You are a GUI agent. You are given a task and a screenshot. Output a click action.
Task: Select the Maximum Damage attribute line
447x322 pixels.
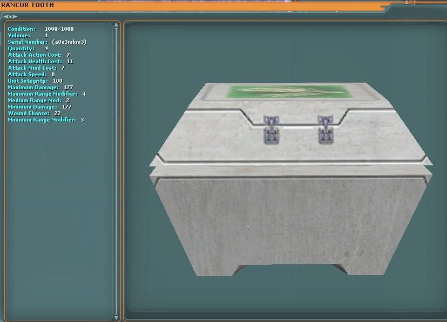[x=40, y=88]
